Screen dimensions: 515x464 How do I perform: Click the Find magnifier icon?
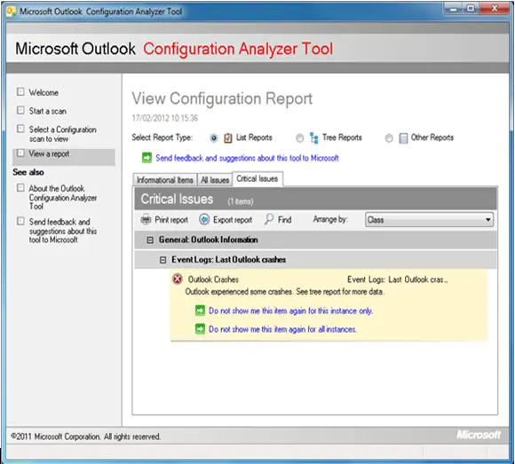tap(269, 219)
